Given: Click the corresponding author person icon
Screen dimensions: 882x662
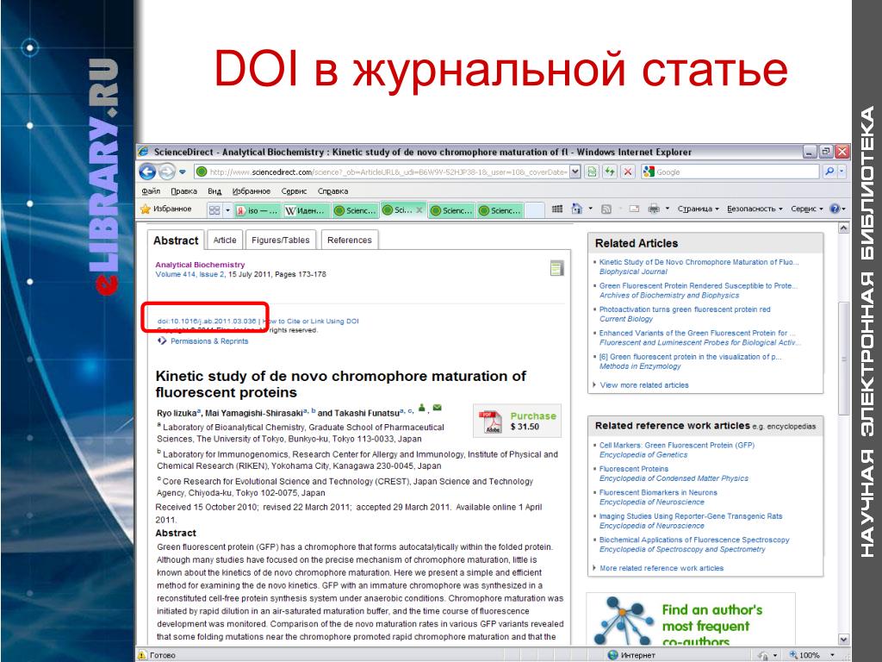Looking at the screenshot, I should click(422, 408).
